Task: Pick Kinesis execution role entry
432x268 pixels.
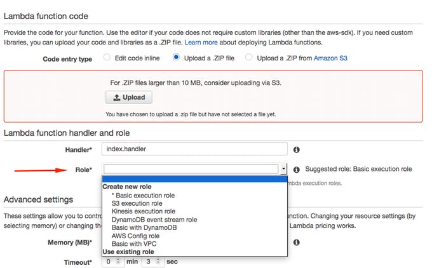Action: pyautogui.click(x=143, y=211)
